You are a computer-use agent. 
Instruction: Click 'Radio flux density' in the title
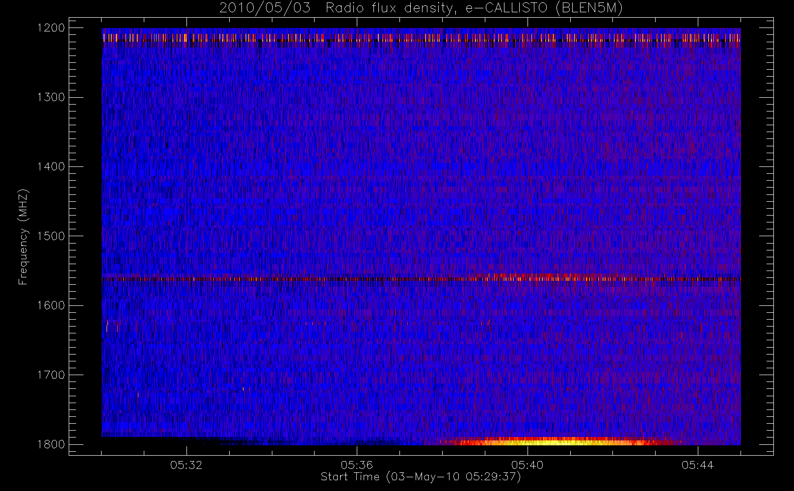(x=391, y=8)
